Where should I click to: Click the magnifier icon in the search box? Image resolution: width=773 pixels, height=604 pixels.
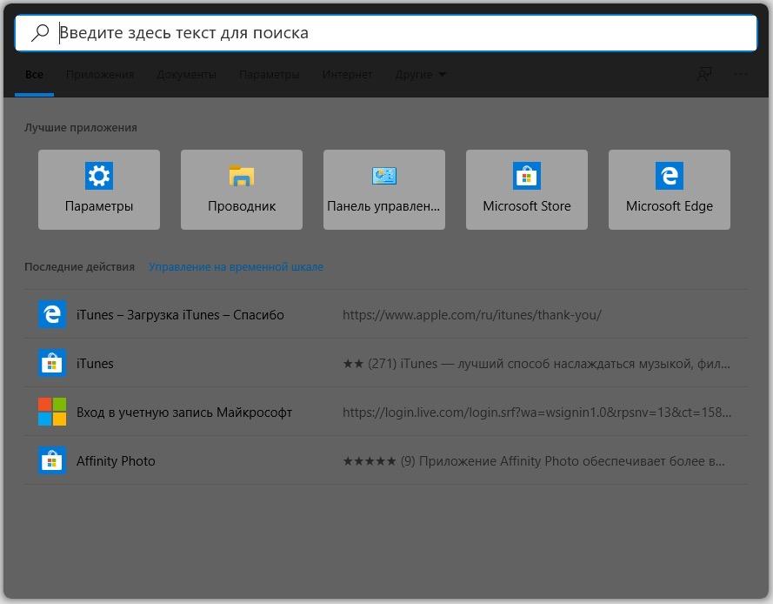(40, 33)
